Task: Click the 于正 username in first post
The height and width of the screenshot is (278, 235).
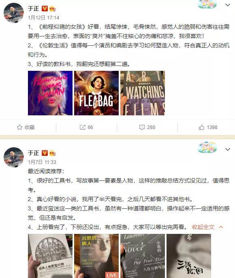Action: pos(33,8)
